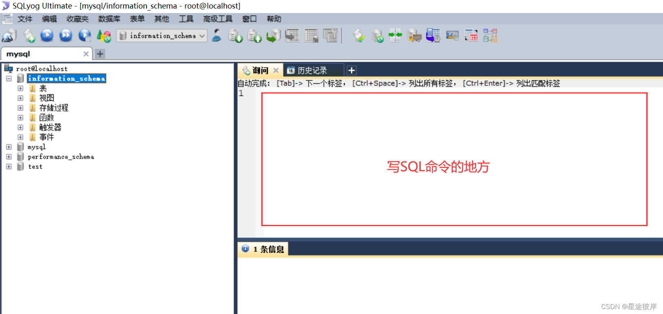This screenshot has height=314, width=663.
Task: Click the scroll with green checkmark icon
Action: [359, 36]
